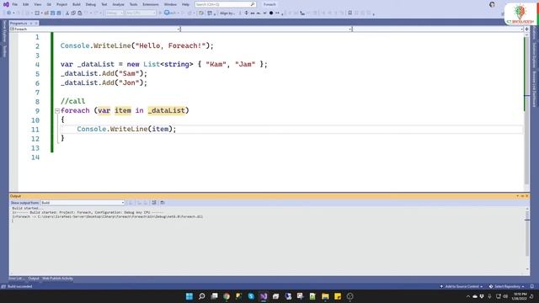The width and height of the screenshot is (539, 303).
Task: Click the clear all output icon
Action: (154, 203)
